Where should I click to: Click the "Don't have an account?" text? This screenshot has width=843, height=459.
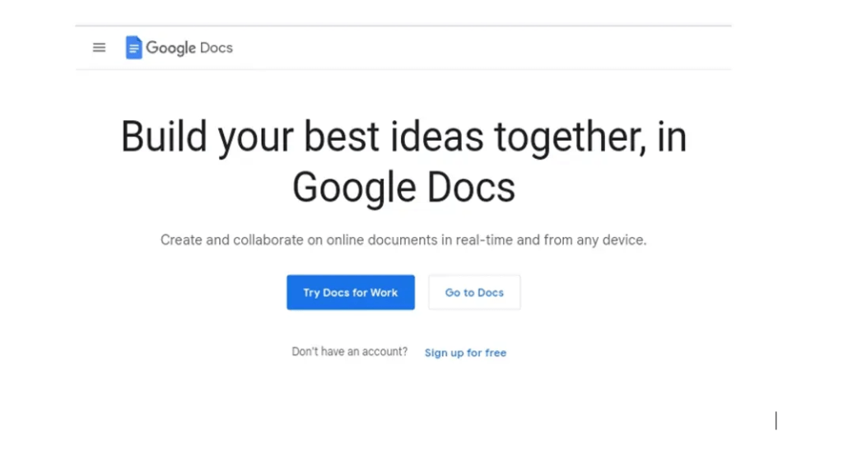pos(349,352)
